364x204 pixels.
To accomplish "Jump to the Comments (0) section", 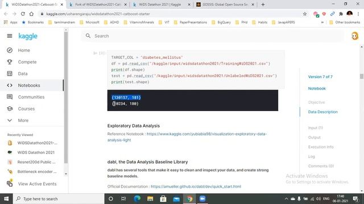I will 321,166.
